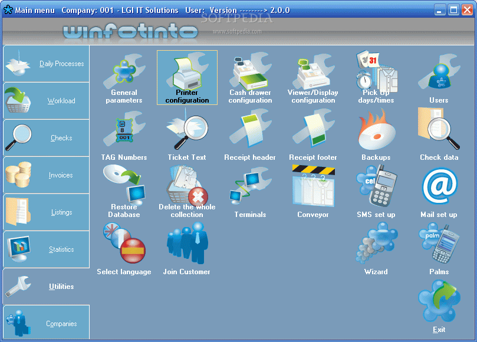This screenshot has width=477, height=342.
Task: Open the Checks section
Action: tap(46, 138)
